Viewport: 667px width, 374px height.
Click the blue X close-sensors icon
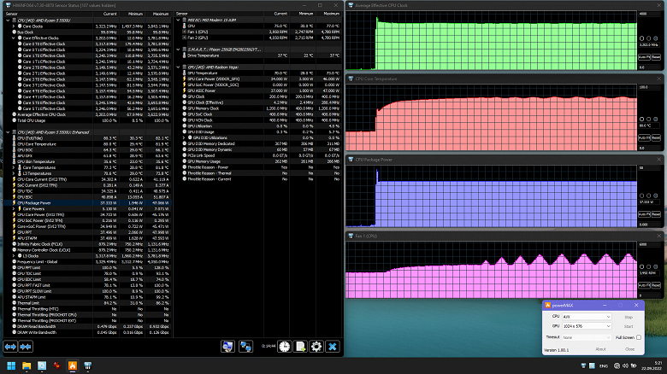pos(332,346)
